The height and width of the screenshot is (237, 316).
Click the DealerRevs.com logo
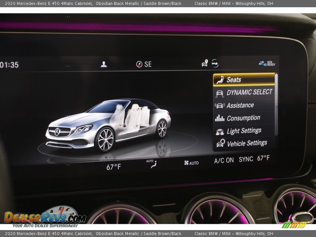(x=45, y=217)
